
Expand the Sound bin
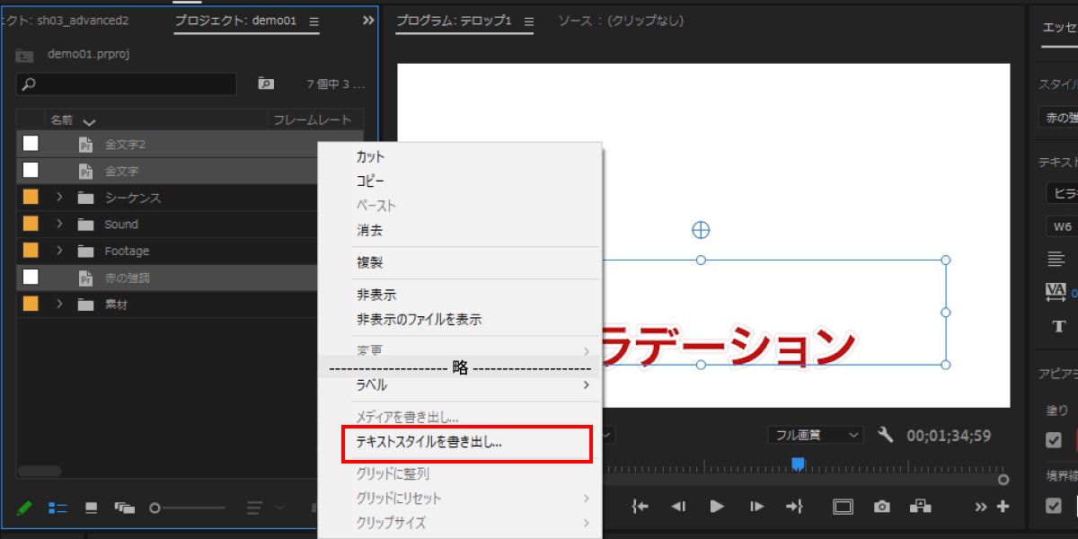point(59,224)
